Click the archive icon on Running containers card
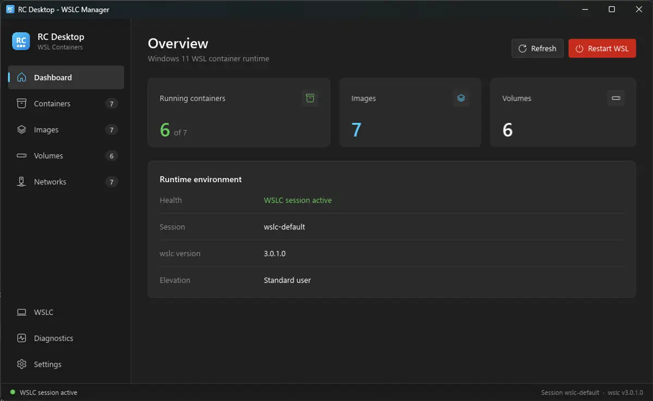Viewport: 653px width, 401px height. coord(310,98)
